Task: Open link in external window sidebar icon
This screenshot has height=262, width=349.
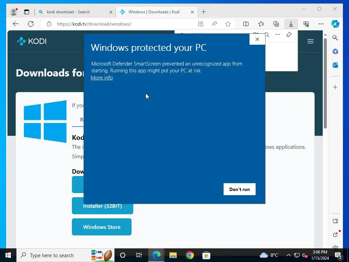Action: point(335,234)
